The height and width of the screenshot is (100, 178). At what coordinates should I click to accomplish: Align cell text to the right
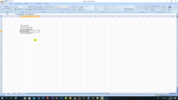click(x=38, y=9)
